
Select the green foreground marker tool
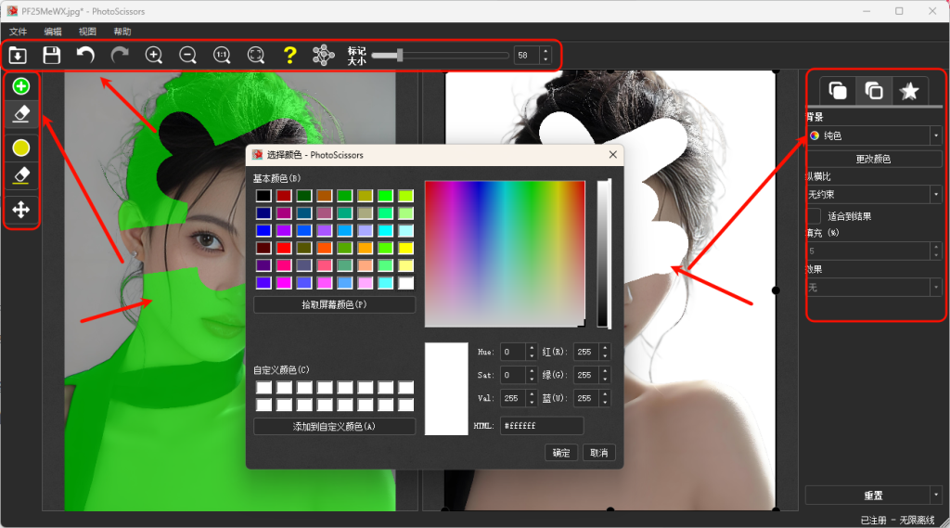pyautogui.click(x=20, y=86)
